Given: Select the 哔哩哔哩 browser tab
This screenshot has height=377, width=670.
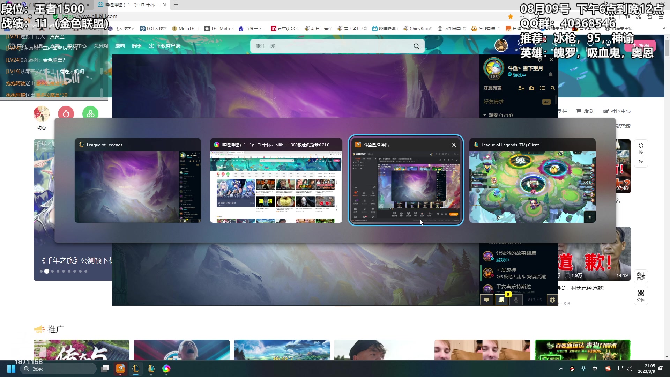Looking at the screenshot, I should click(132, 5).
